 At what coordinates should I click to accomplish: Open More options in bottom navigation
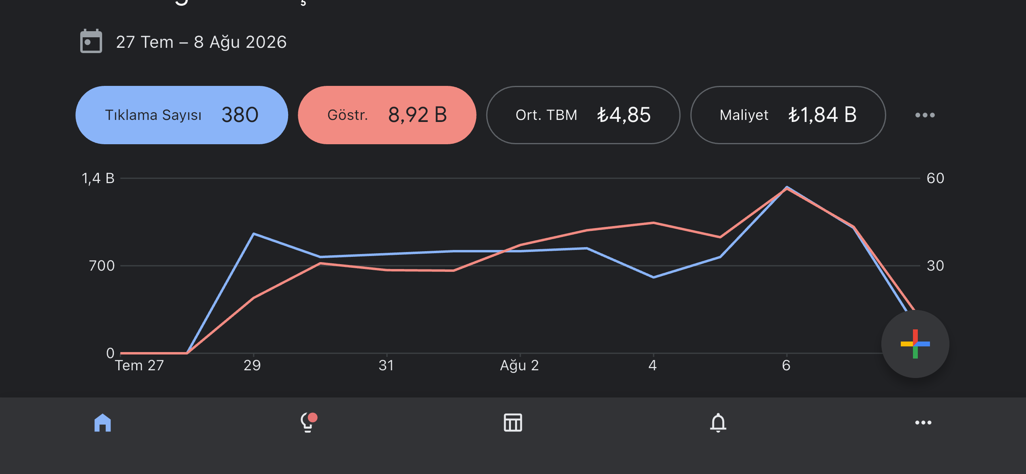pos(923,423)
